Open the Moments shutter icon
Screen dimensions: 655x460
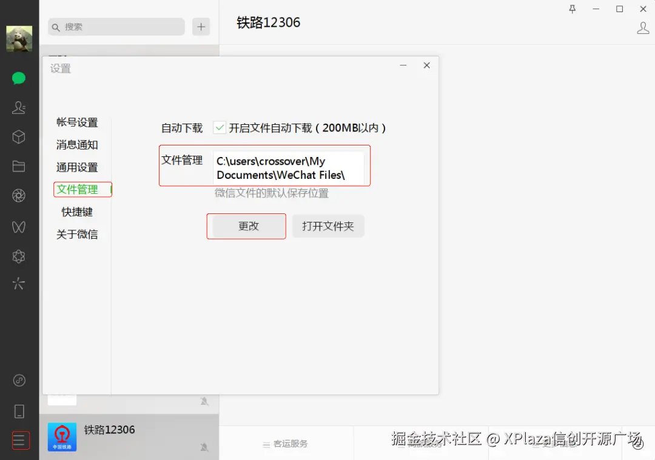[x=19, y=195]
